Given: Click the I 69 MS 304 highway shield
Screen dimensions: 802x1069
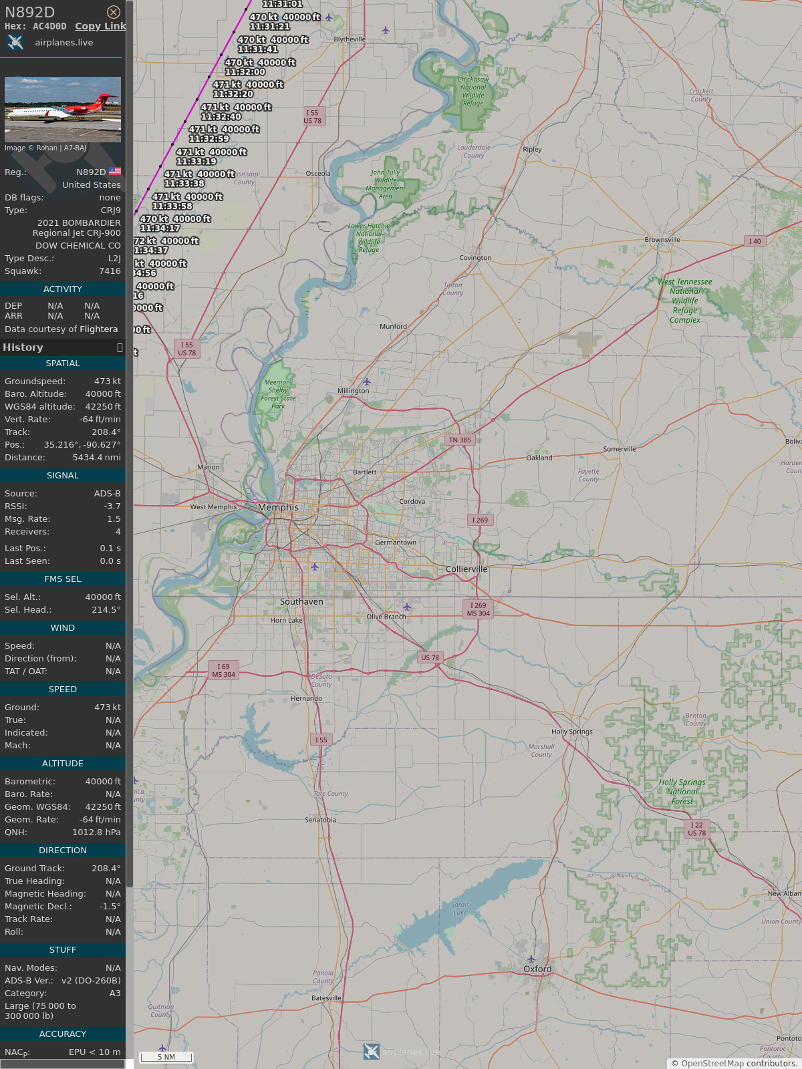Looking at the screenshot, I should point(223,670).
